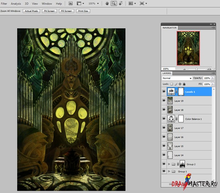Hide Group 1 using its eye icon
Screen dimensions: 220x193
pyautogui.click(x=164, y=171)
